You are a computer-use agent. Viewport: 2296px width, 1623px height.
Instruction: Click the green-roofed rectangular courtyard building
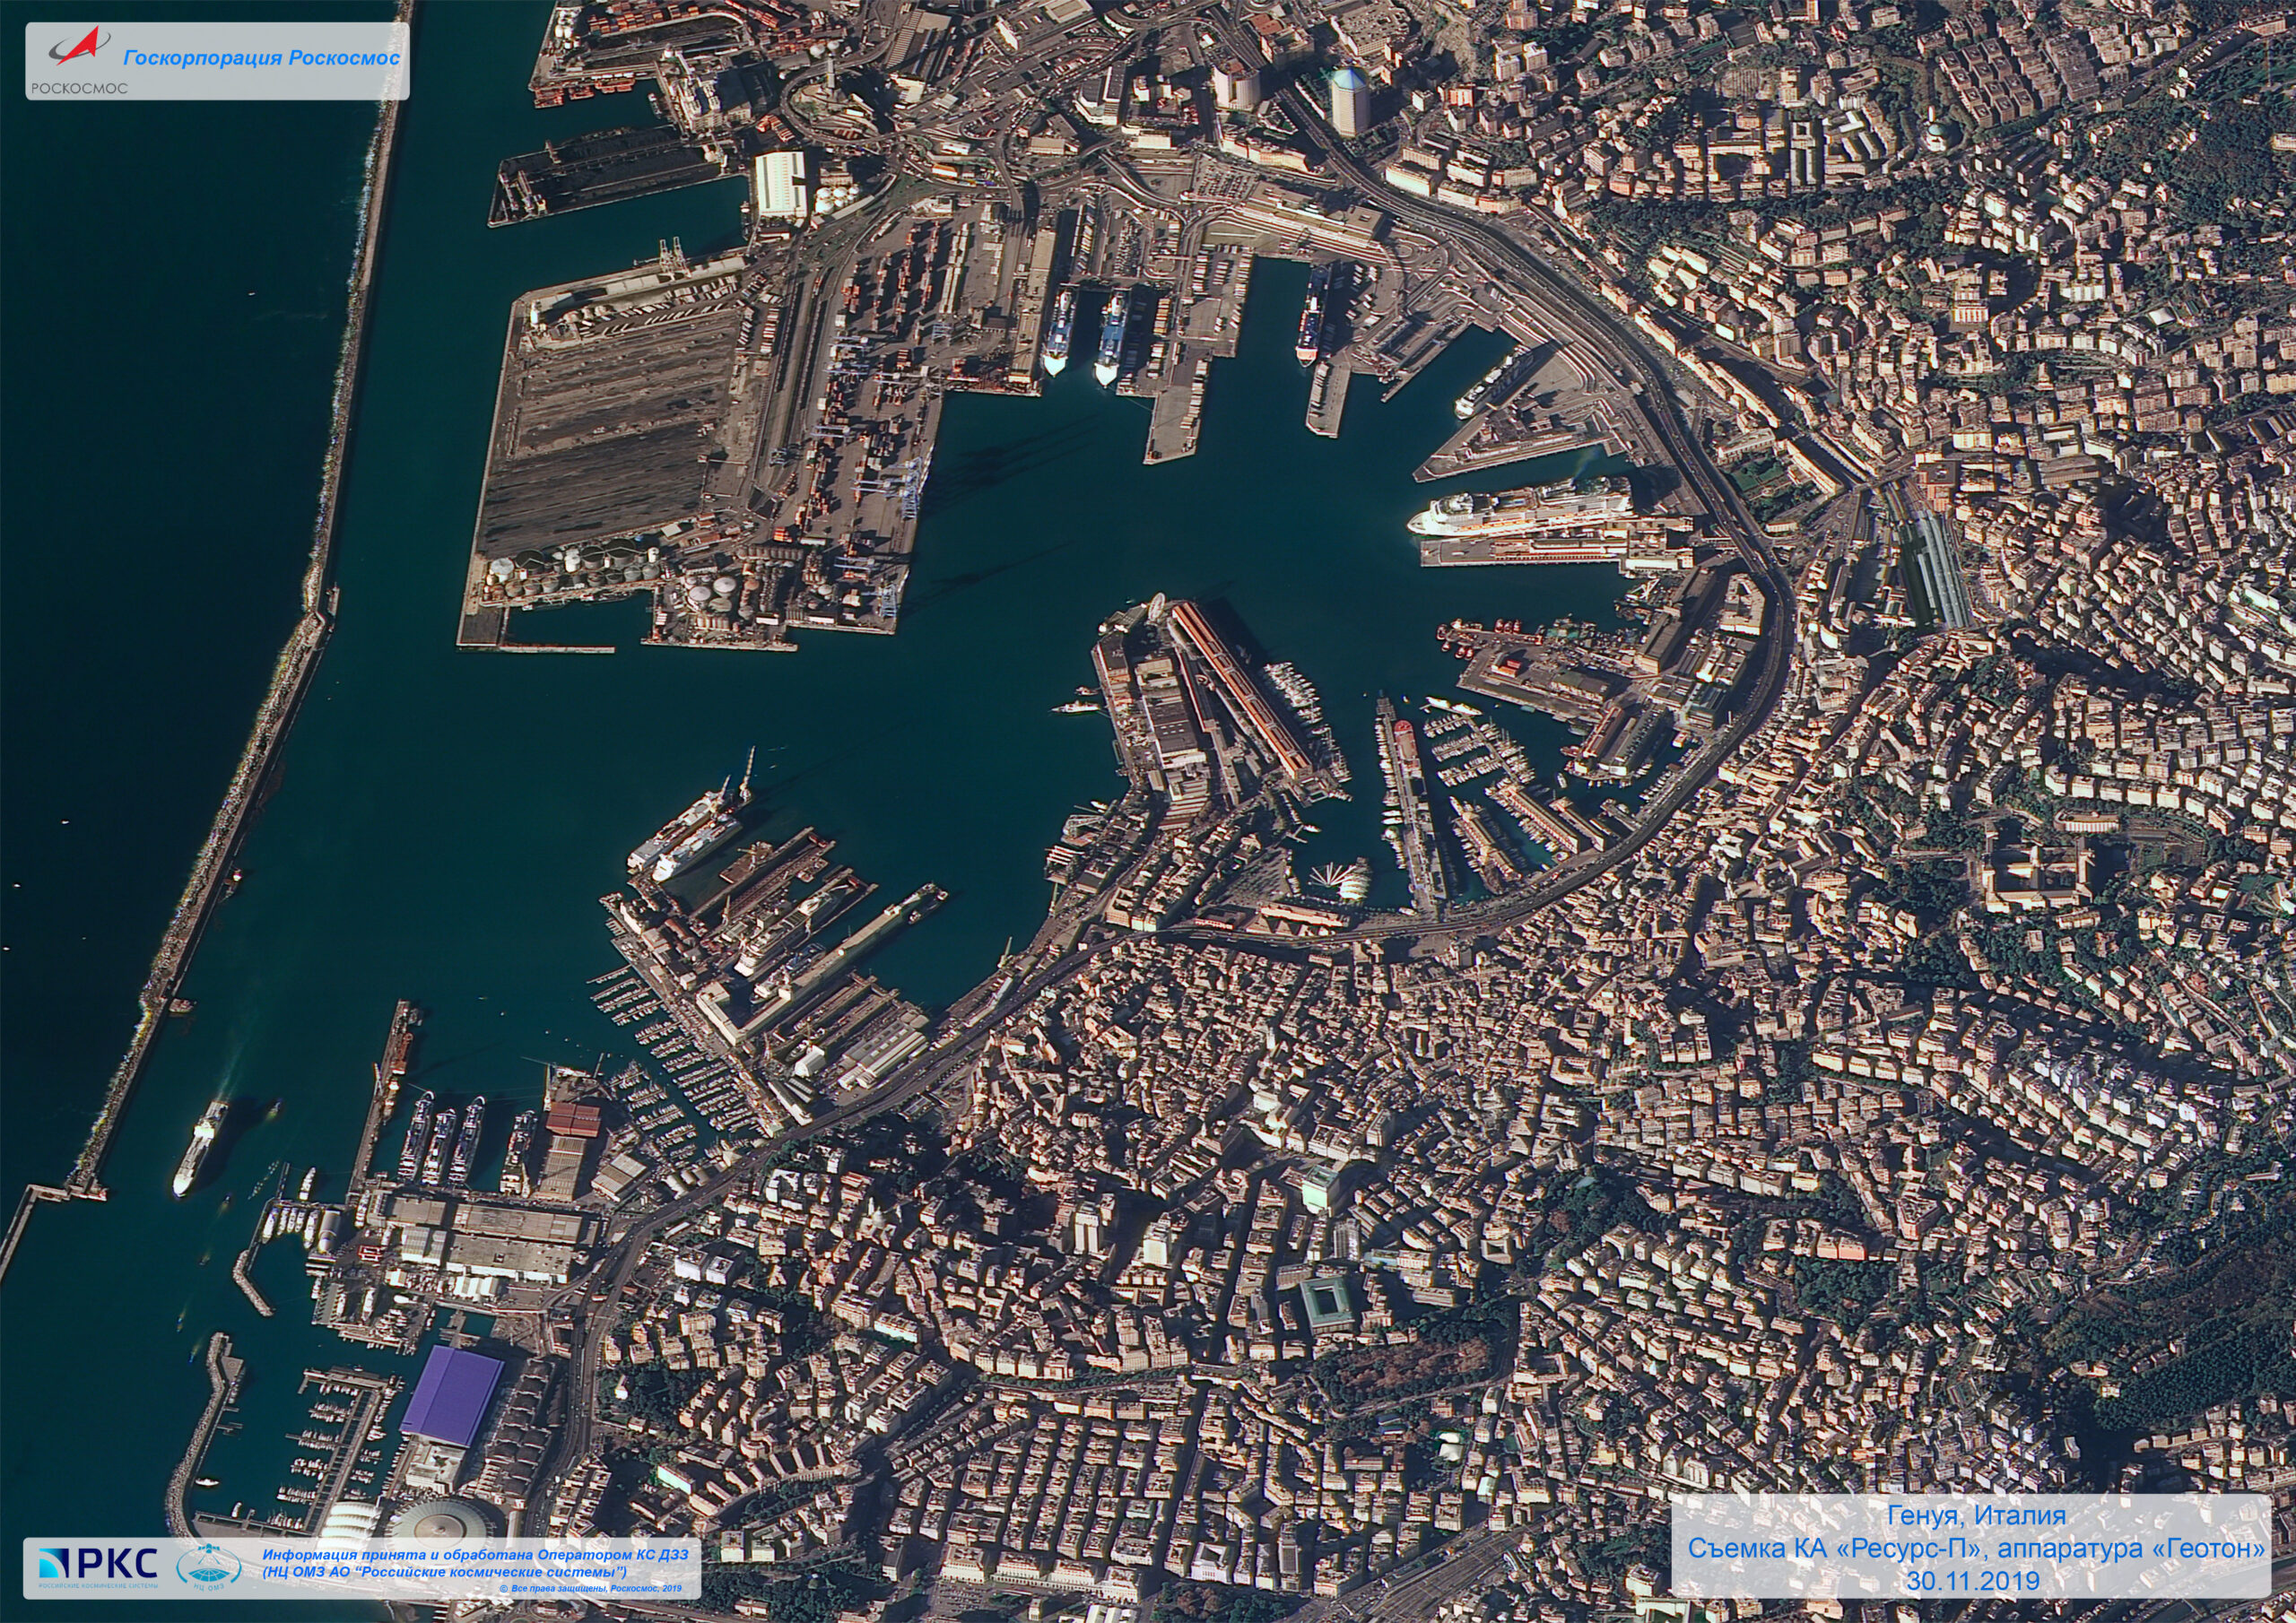tap(1327, 1302)
